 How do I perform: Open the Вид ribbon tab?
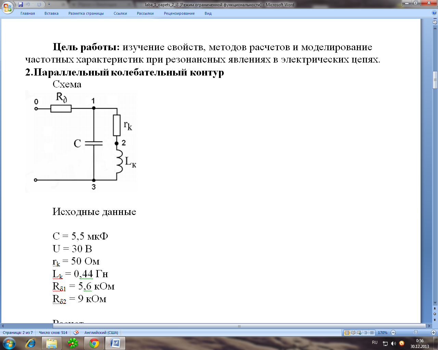point(208,13)
